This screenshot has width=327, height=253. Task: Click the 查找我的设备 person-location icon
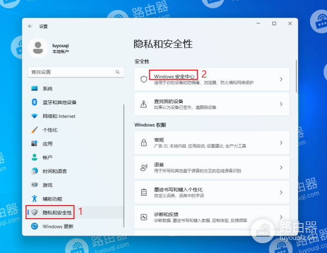tap(144, 104)
